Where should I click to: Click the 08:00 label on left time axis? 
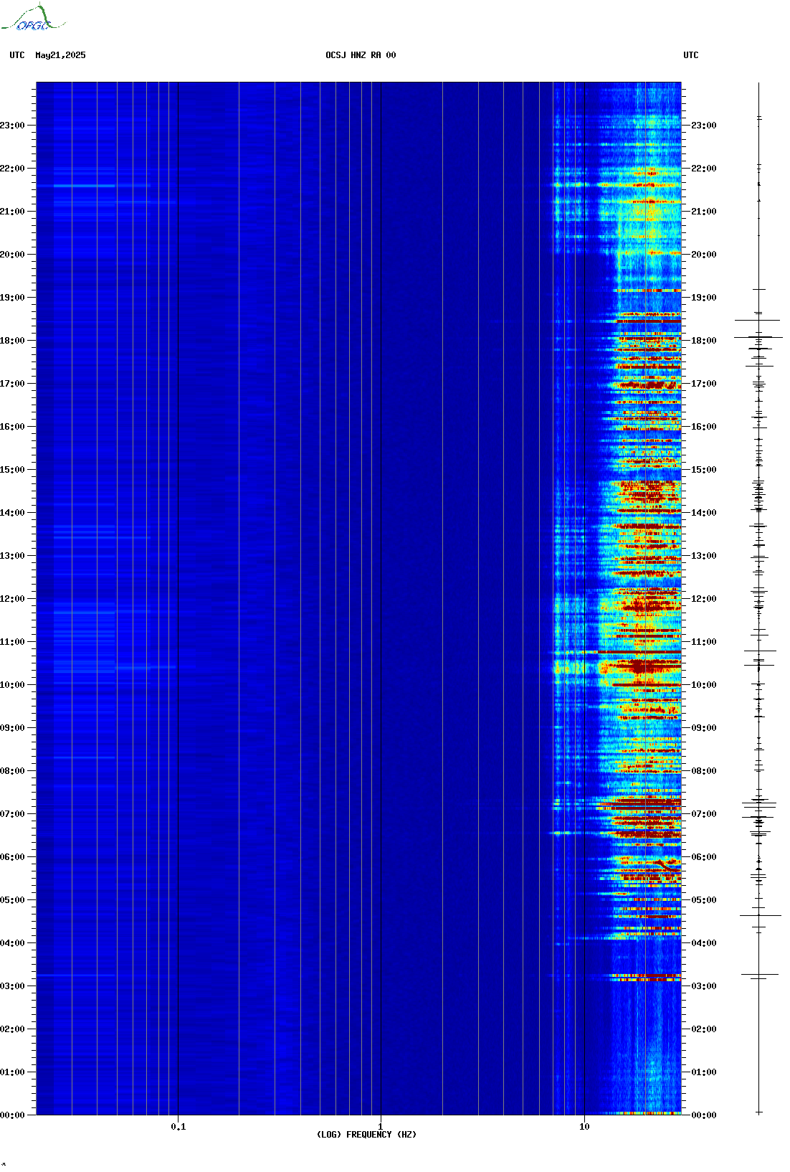pos(12,771)
